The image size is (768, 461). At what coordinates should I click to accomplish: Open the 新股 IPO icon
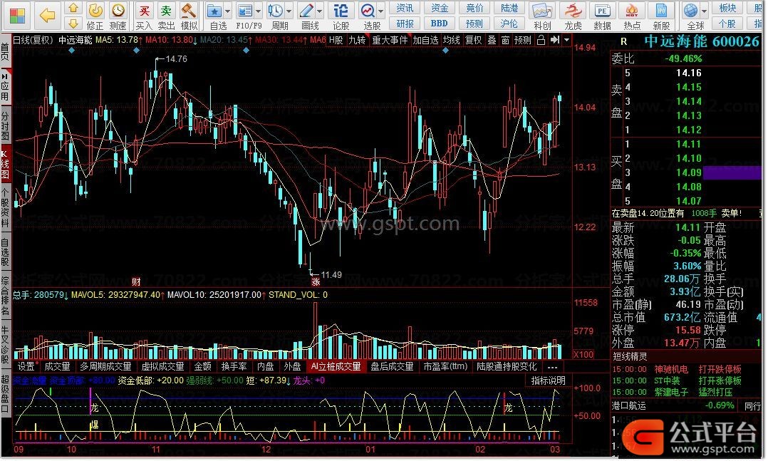tap(661, 16)
